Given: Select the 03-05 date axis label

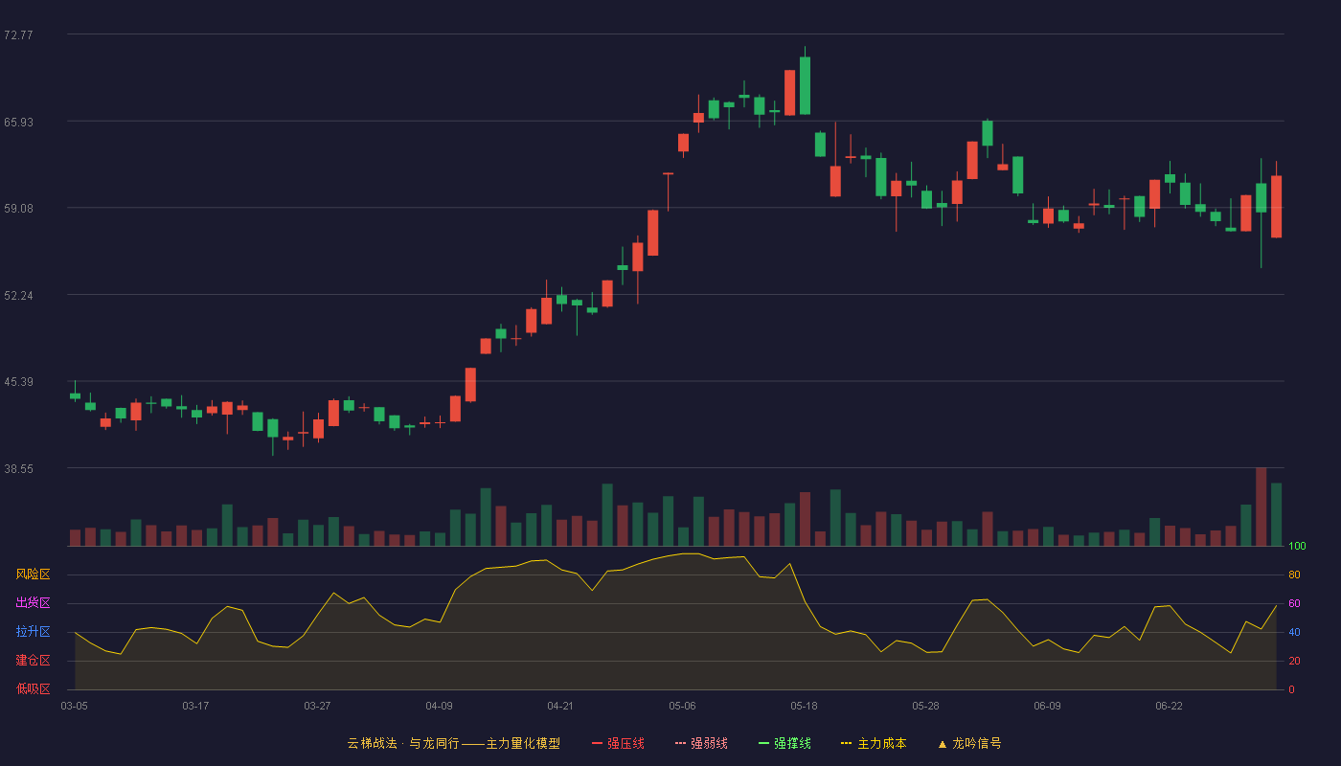Looking at the screenshot, I should (x=74, y=706).
